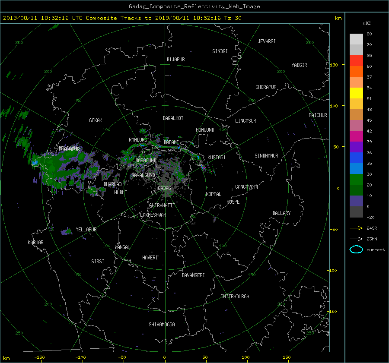Select the DAVANGERI label on the map
Image resolution: width=389 pixels, height=363 pixels.
pos(193,275)
